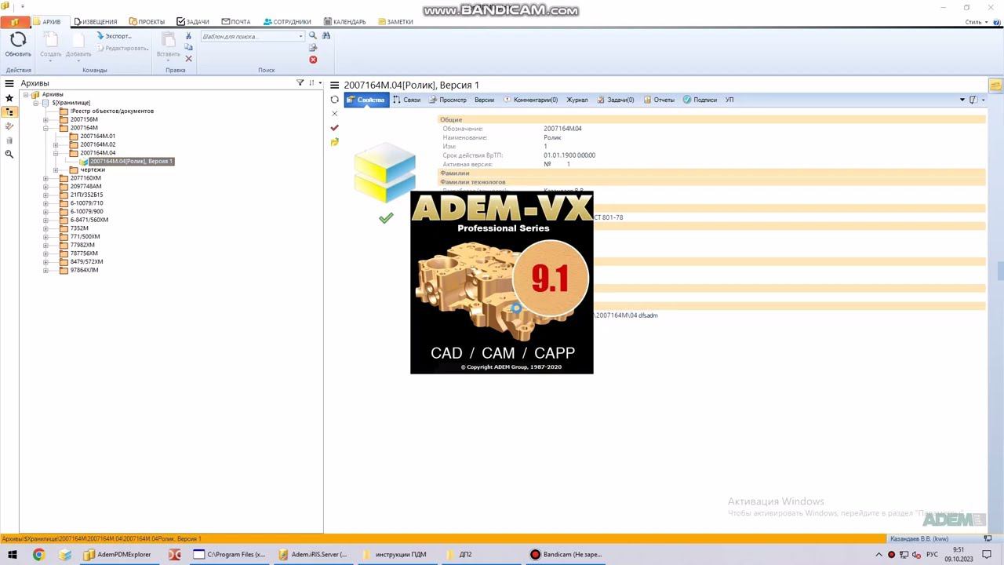The height and width of the screenshot is (565, 1004).
Task: Click the Обновить refresh icon in ribbon
Action: 18,40
